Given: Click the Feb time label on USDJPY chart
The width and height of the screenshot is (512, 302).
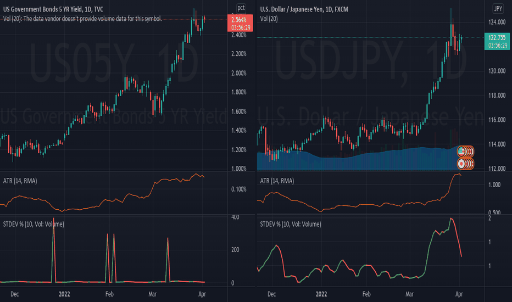Looking at the screenshot, I should coord(366,294).
